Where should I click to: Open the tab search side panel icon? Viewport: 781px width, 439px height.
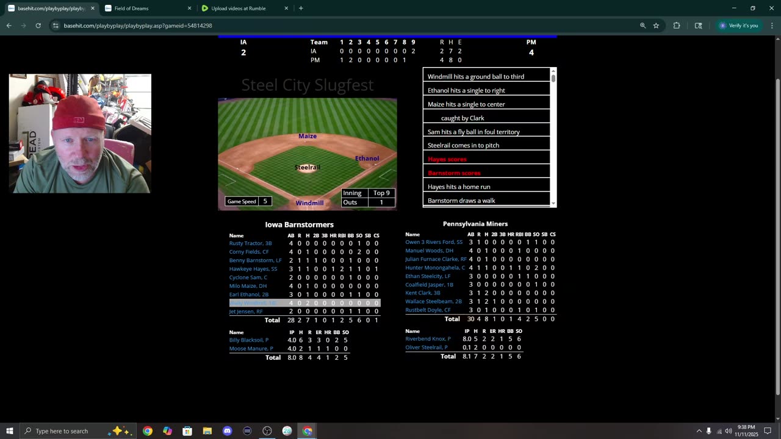[699, 26]
